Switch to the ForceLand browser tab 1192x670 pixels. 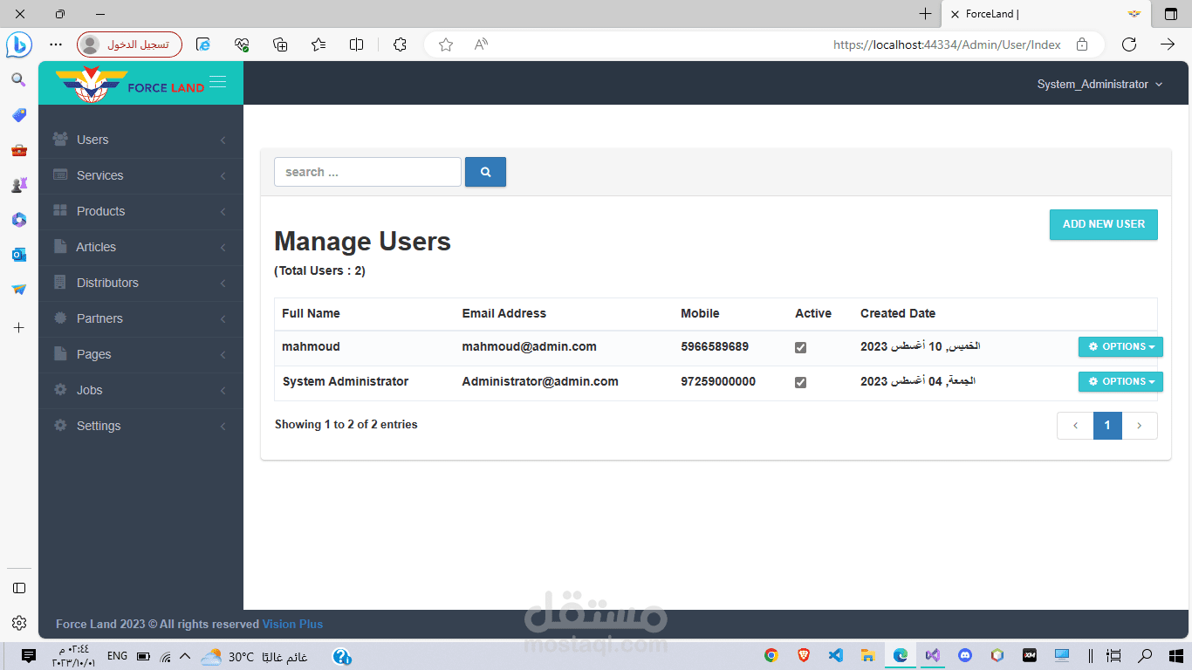tap(1047, 14)
